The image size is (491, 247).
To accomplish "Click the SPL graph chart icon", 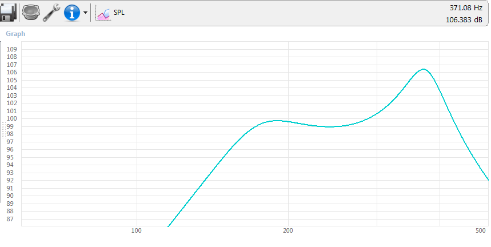I will point(103,14).
